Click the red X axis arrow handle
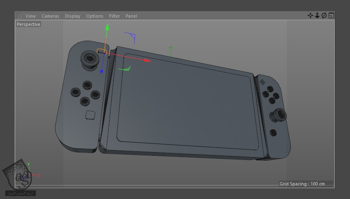This screenshot has height=199, width=350. (x=147, y=60)
